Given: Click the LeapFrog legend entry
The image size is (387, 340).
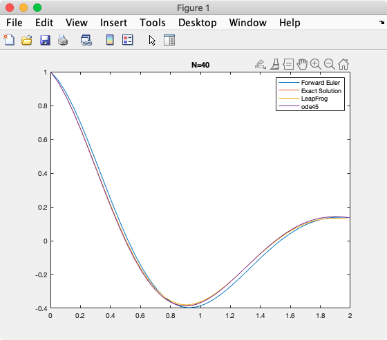Looking at the screenshot, I should (314, 99).
